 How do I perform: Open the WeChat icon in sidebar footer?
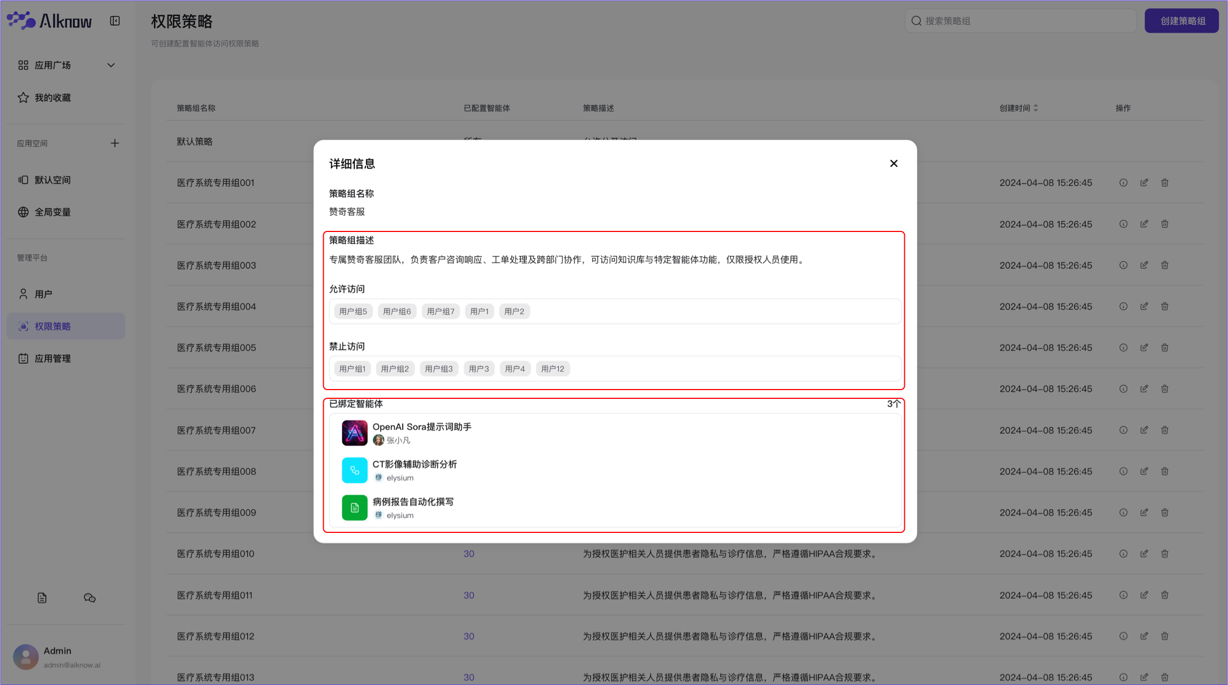(x=90, y=598)
